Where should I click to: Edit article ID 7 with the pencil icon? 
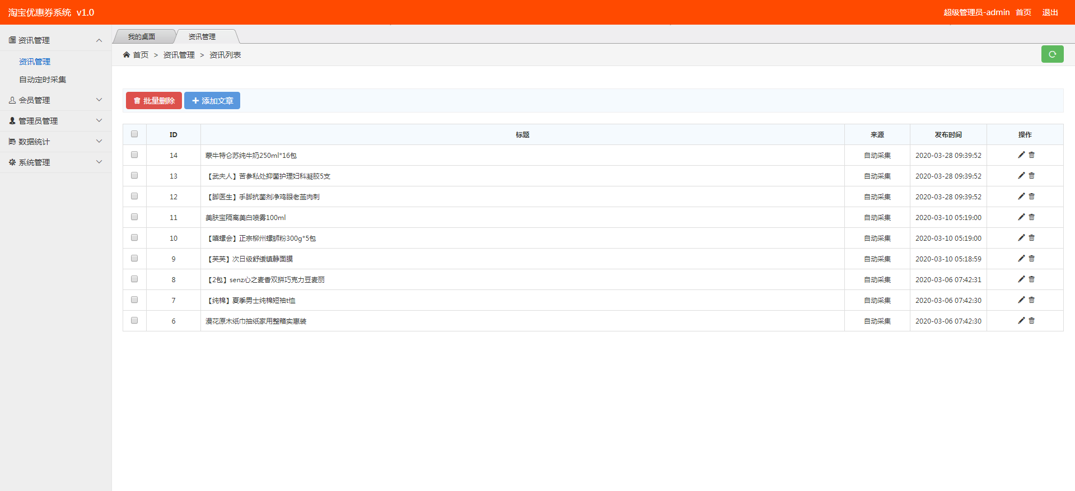coord(1021,300)
